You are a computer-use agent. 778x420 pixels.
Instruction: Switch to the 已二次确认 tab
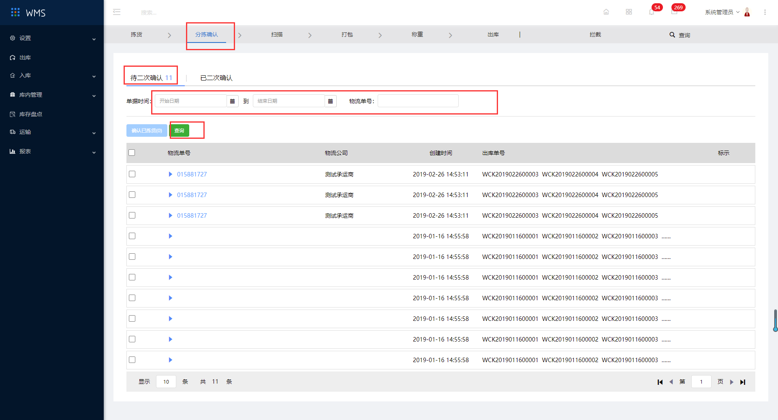point(216,78)
